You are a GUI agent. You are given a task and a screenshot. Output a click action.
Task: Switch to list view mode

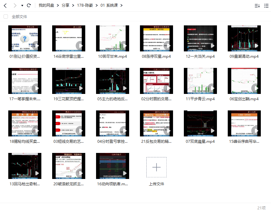(266, 6)
